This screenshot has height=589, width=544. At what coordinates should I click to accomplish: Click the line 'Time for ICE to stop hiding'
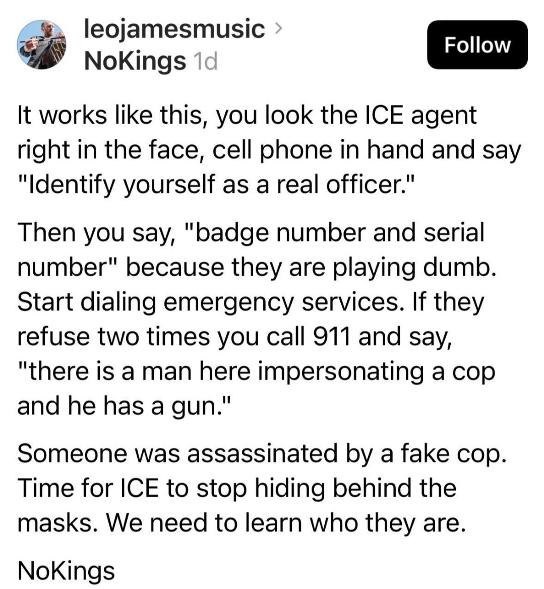click(x=237, y=489)
